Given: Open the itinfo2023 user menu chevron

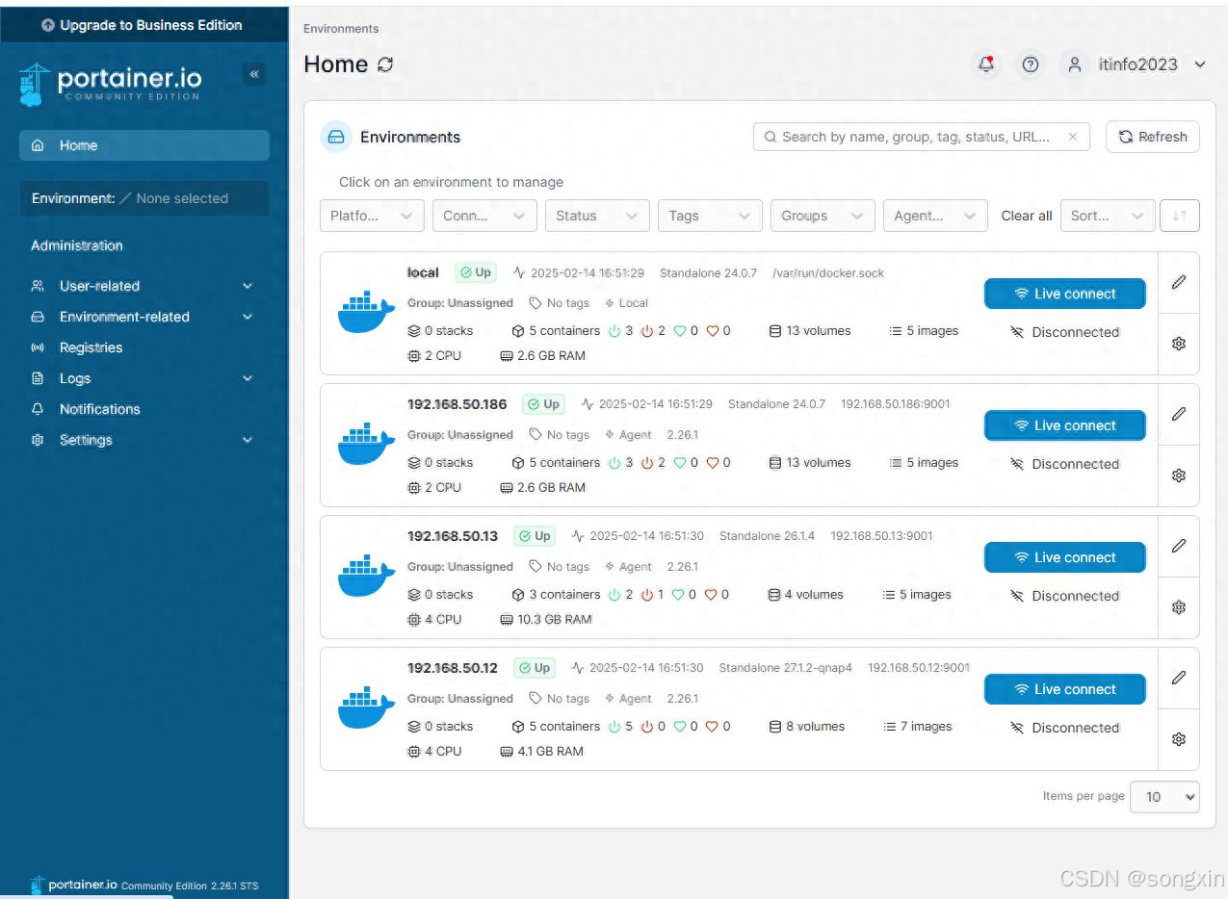Looking at the screenshot, I should 1200,64.
